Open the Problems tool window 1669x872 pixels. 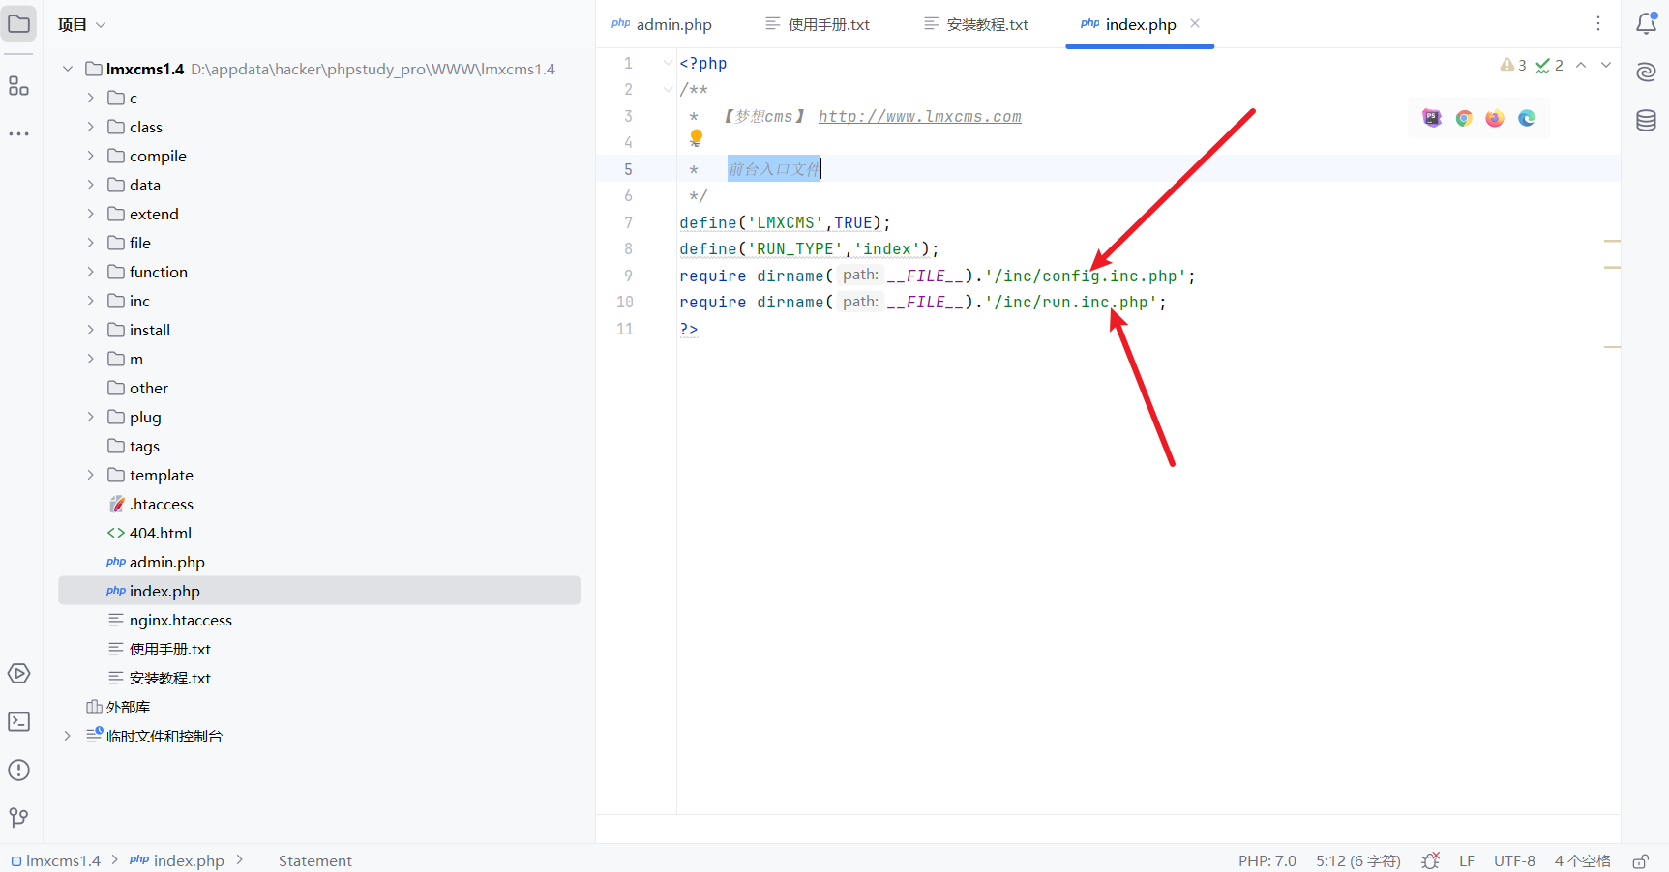pyautogui.click(x=18, y=770)
